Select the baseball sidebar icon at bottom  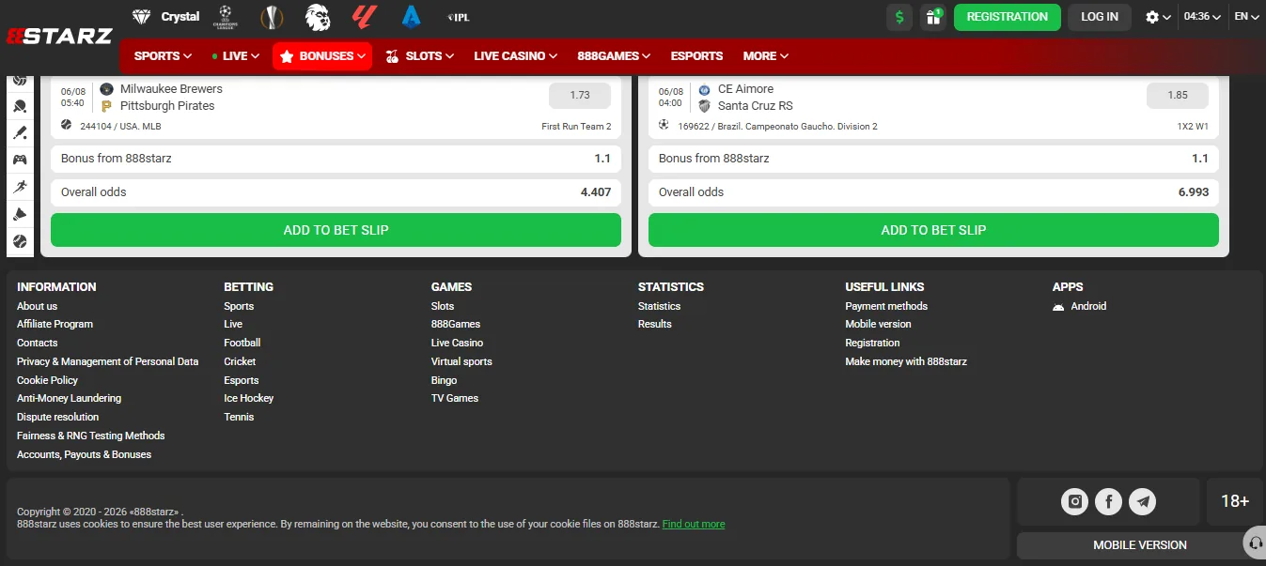[20, 242]
